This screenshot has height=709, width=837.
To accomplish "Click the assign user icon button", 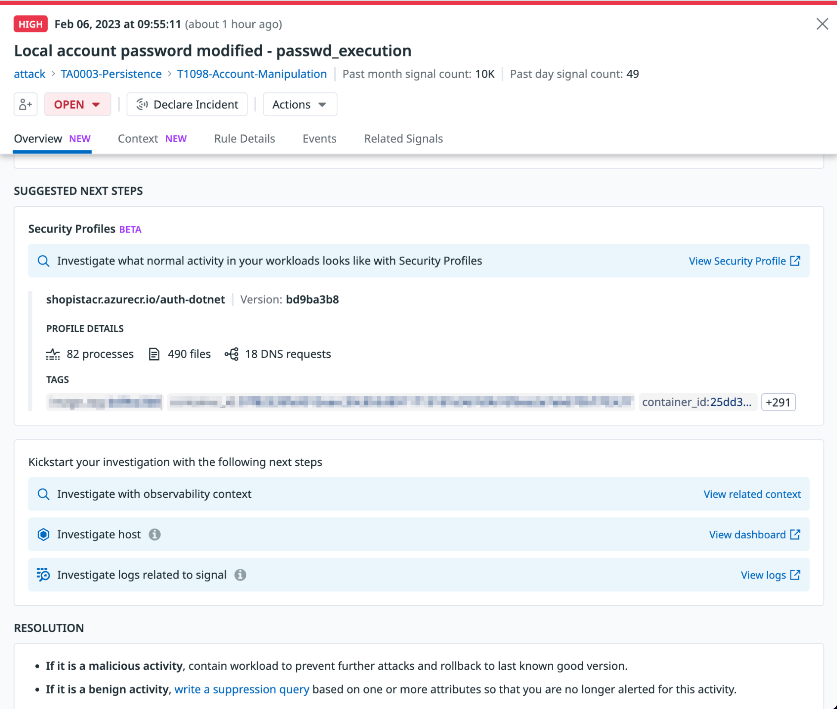I will coord(25,104).
